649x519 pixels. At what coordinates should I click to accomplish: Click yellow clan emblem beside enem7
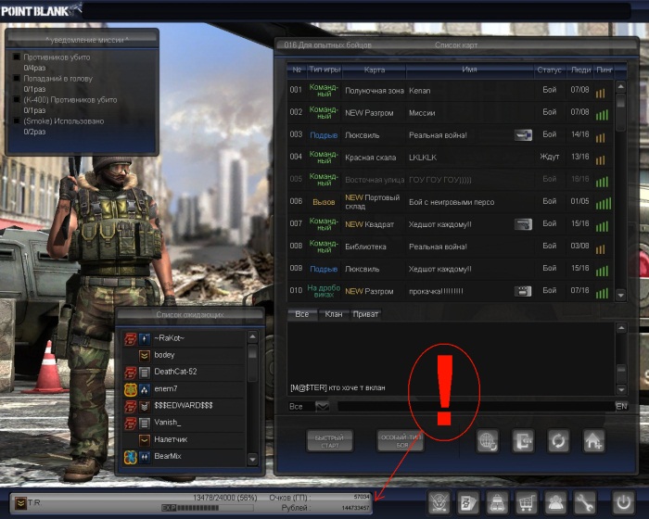point(131,389)
